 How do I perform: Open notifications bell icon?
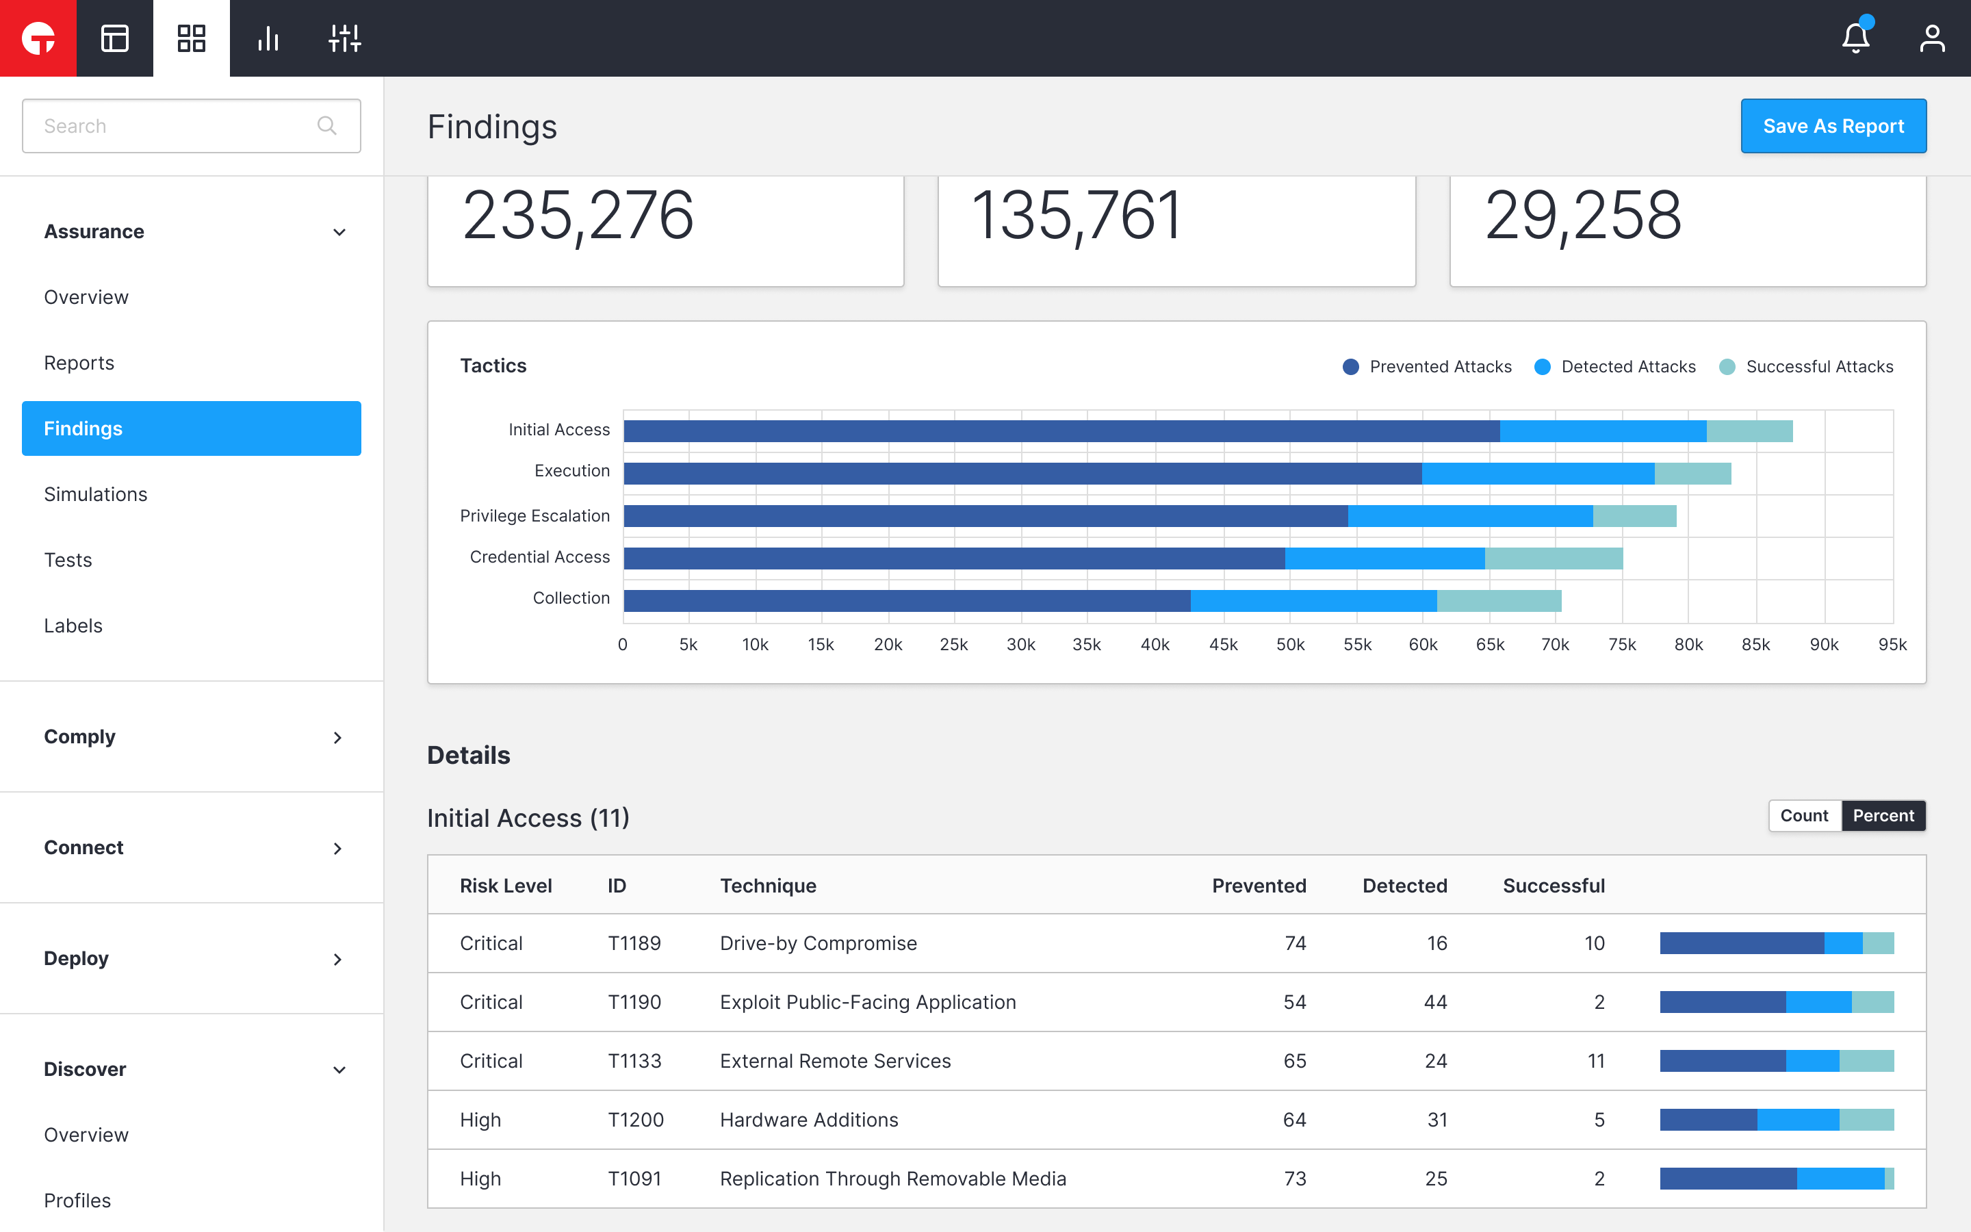(1855, 38)
